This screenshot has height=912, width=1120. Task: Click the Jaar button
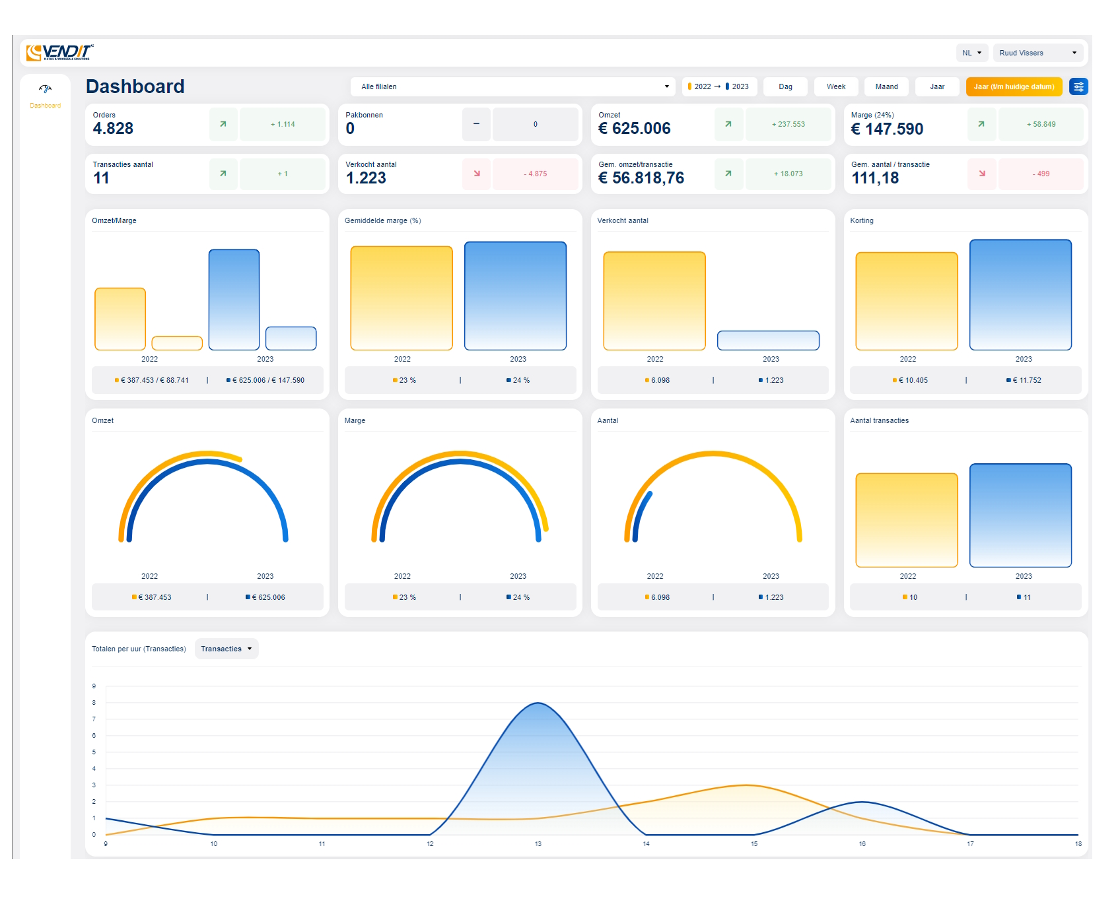pos(937,86)
